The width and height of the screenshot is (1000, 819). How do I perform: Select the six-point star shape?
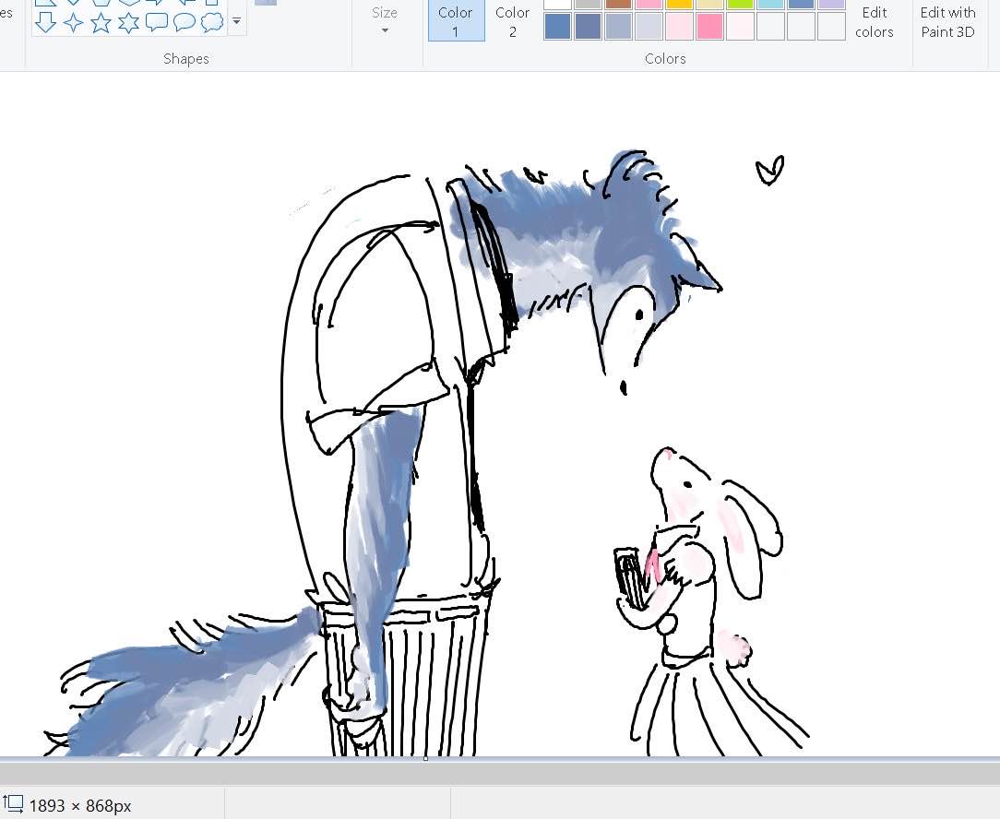tap(129, 23)
